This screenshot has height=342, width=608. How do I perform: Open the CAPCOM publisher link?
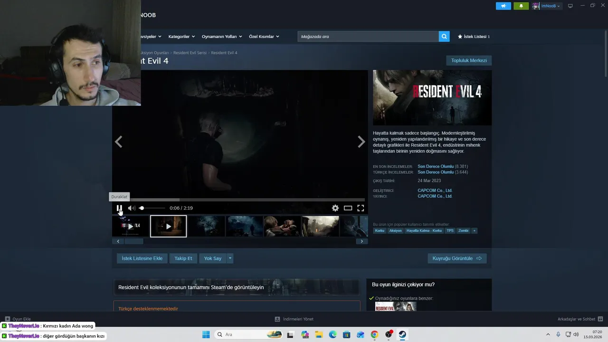(435, 196)
